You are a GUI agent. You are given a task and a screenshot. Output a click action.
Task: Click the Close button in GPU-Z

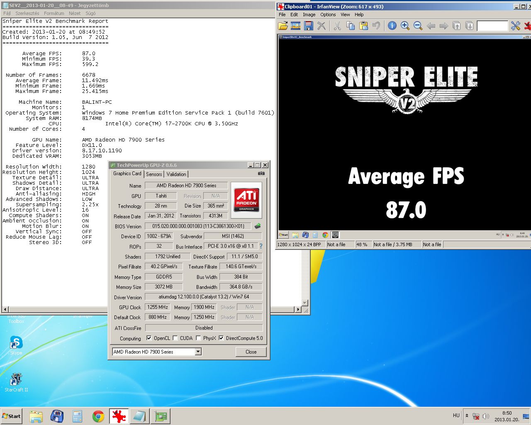click(251, 352)
